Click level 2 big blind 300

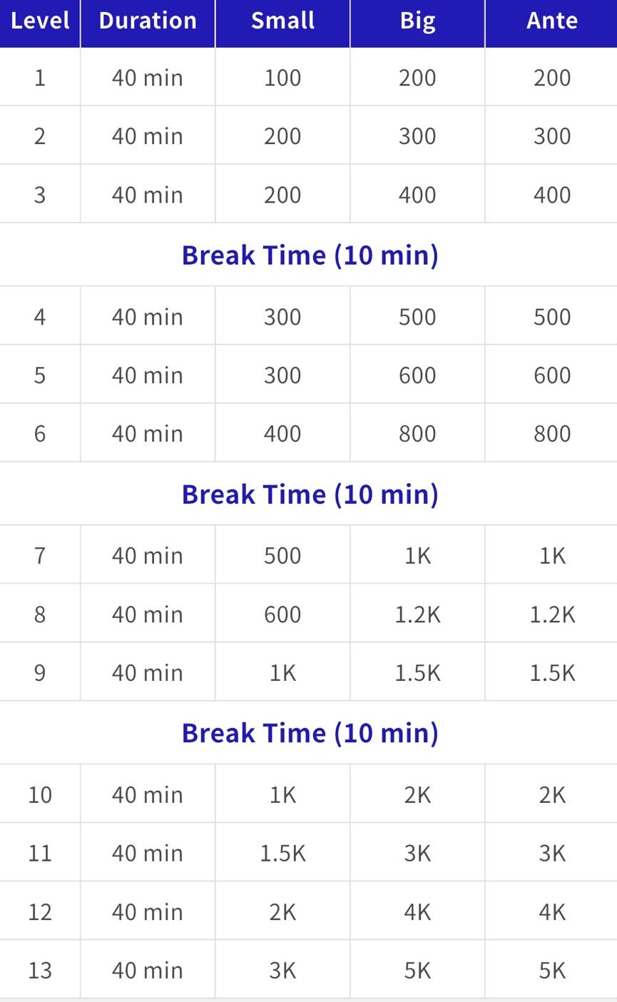point(417,136)
